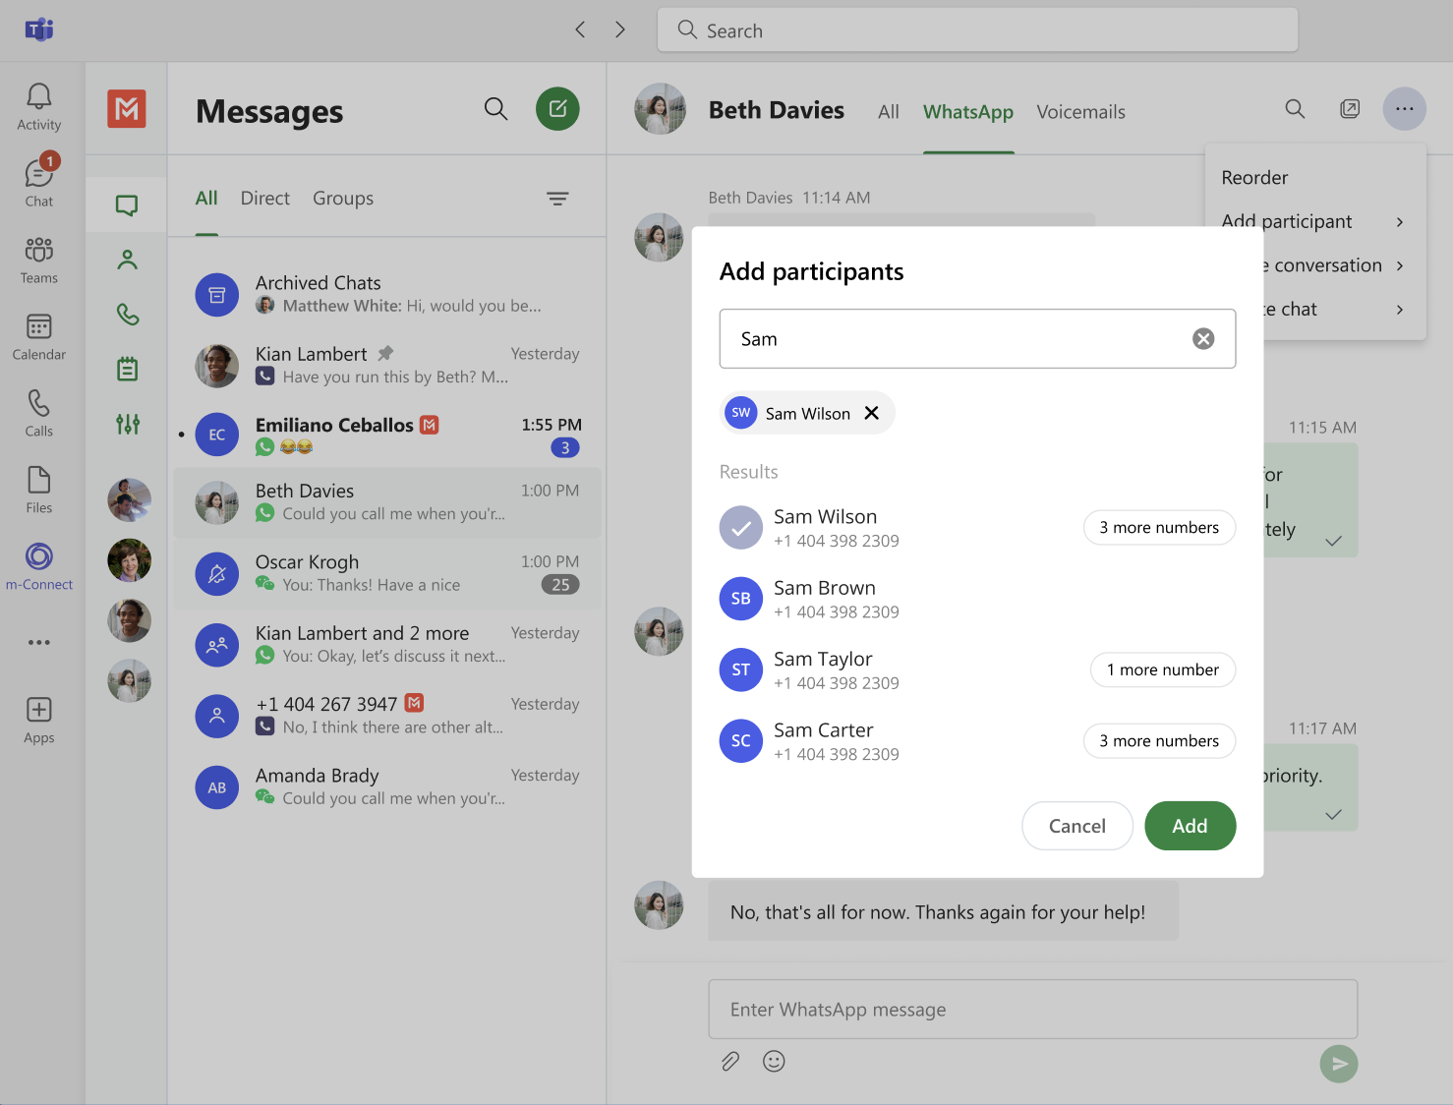The height and width of the screenshot is (1105, 1453).
Task: Go forward using the right arrow
Action: tap(620, 29)
